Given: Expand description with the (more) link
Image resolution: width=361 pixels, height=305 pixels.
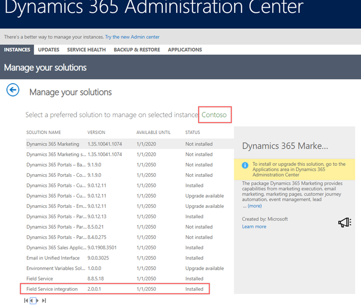Looking at the screenshot, I should click(254, 206).
